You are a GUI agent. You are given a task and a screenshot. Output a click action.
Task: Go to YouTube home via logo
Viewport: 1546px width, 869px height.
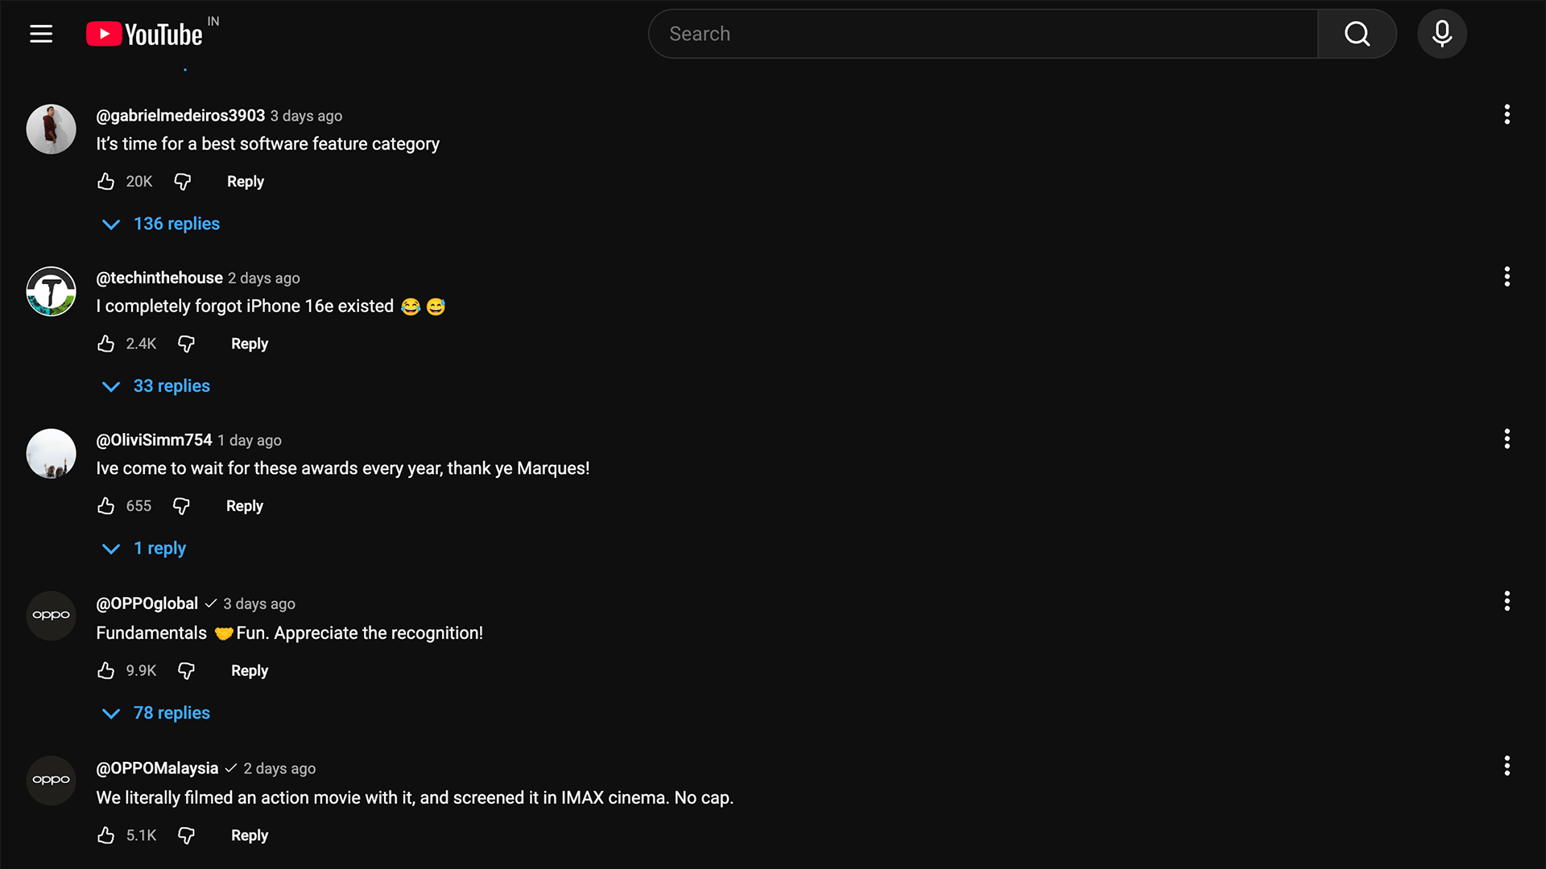pos(145,34)
